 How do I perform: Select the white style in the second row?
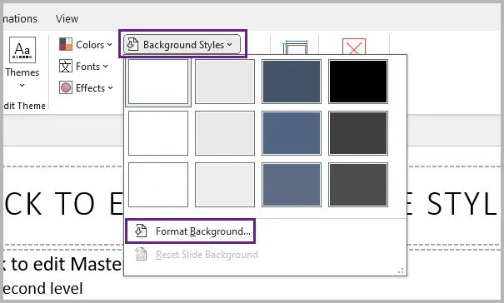(x=158, y=133)
